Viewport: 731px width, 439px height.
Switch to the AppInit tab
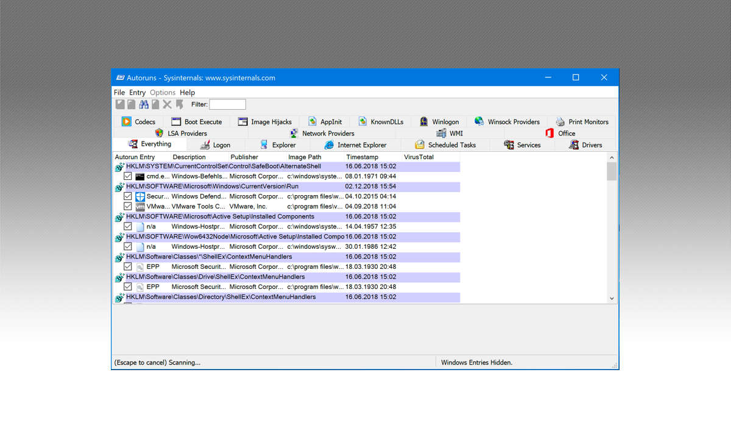point(325,121)
